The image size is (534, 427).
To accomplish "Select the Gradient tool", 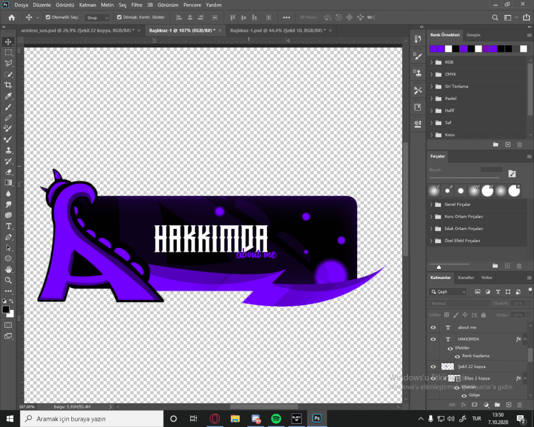I will point(8,183).
